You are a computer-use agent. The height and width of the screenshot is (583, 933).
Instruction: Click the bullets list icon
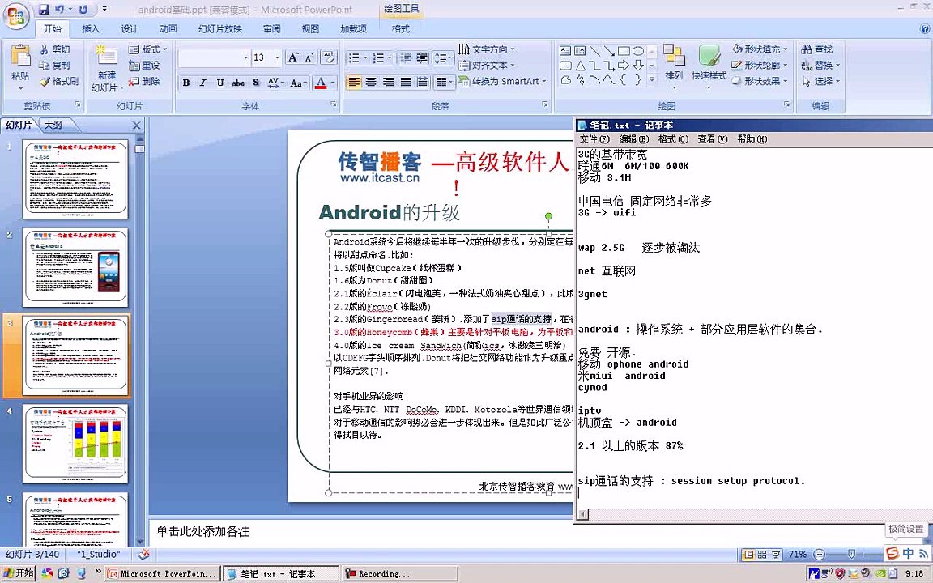[x=353, y=57]
